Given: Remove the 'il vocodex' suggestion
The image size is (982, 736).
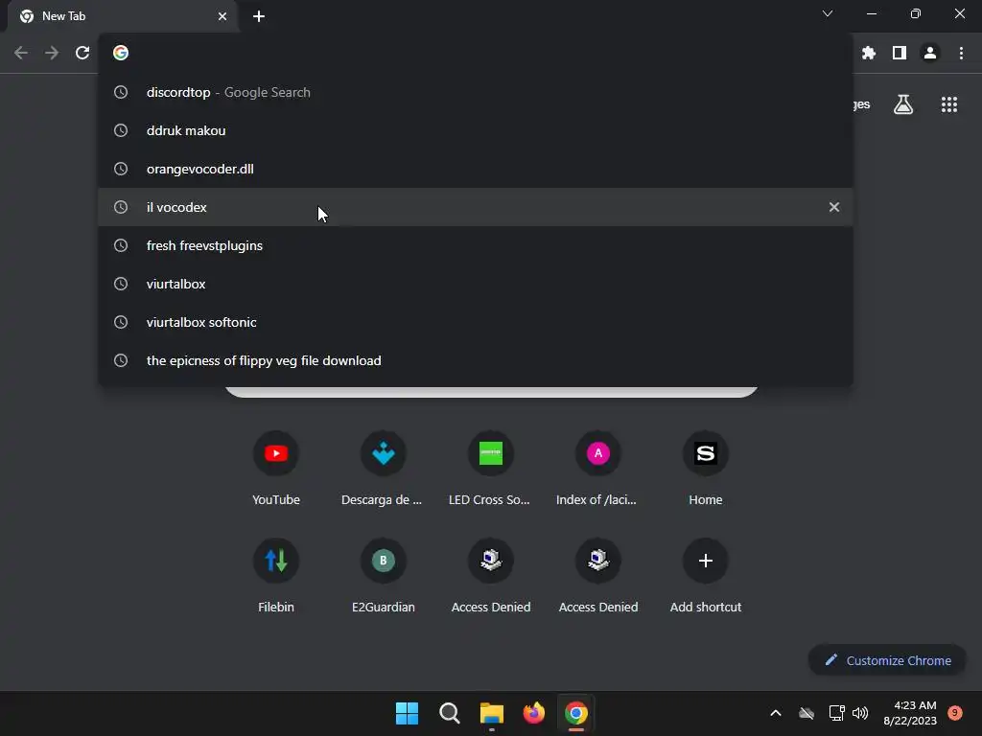Looking at the screenshot, I should (x=834, y=207).
